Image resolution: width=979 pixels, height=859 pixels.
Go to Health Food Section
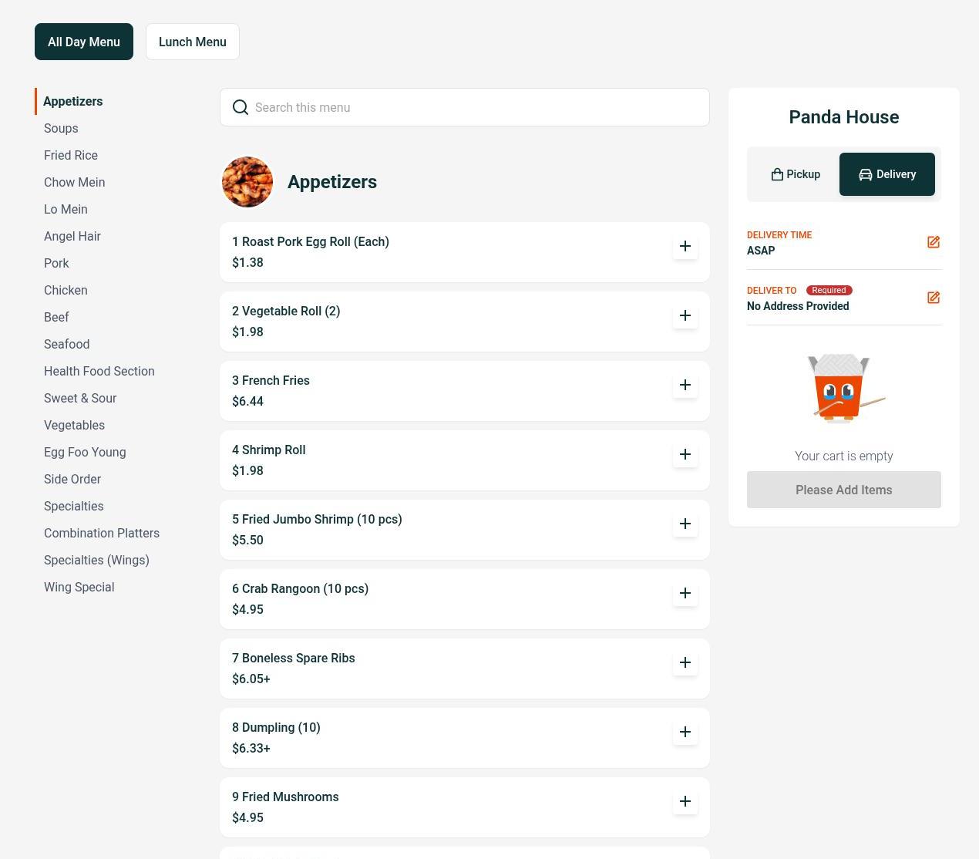99,372
